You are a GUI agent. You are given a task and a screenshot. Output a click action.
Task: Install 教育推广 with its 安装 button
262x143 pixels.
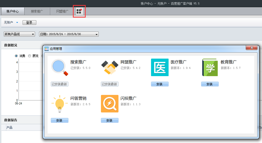pos(210,84)
